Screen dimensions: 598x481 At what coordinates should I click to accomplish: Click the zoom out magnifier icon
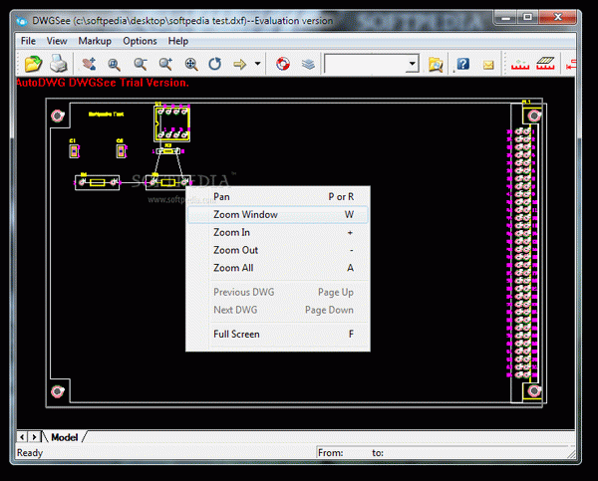tap(140, 64)
